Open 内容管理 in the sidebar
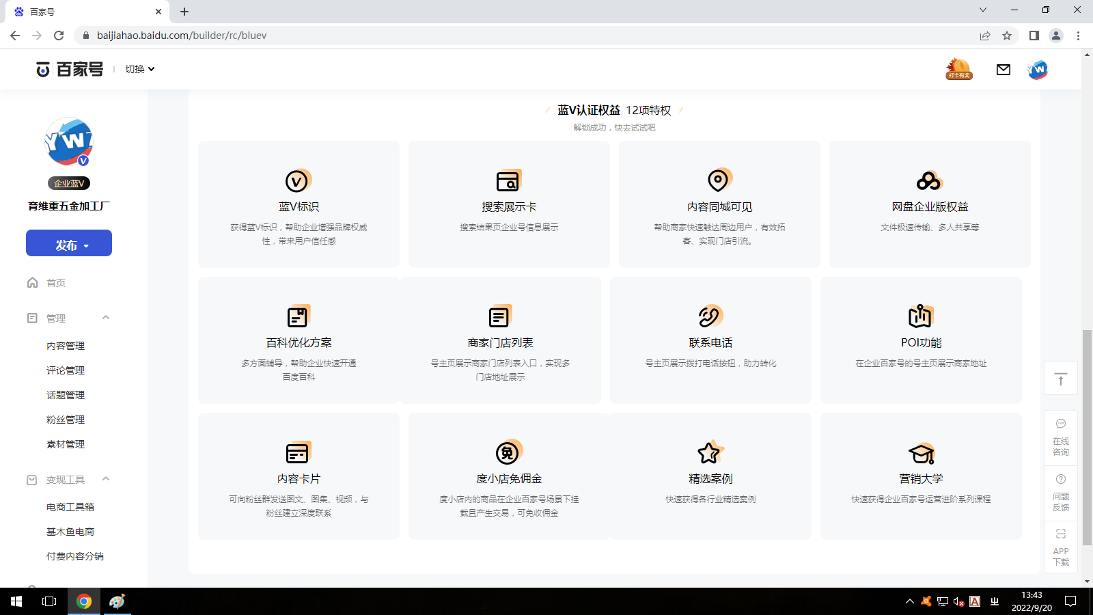The width and height of the screenshot is (1093, 615). (66, 346)
